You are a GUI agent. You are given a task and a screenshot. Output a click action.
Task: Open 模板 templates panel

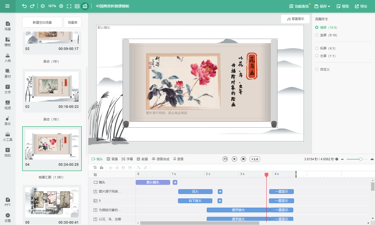coord(8,42)
